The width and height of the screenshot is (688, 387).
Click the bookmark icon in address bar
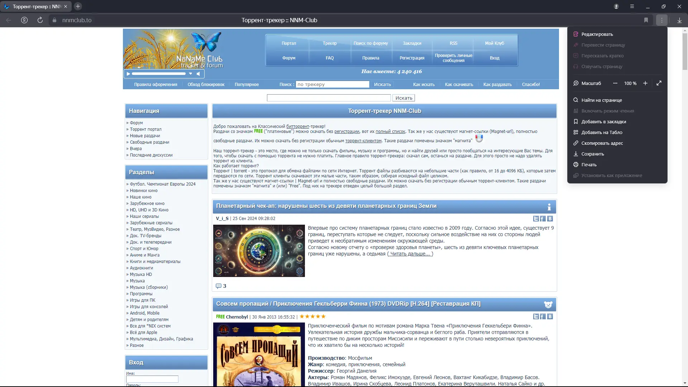click(x=646, y=20)
